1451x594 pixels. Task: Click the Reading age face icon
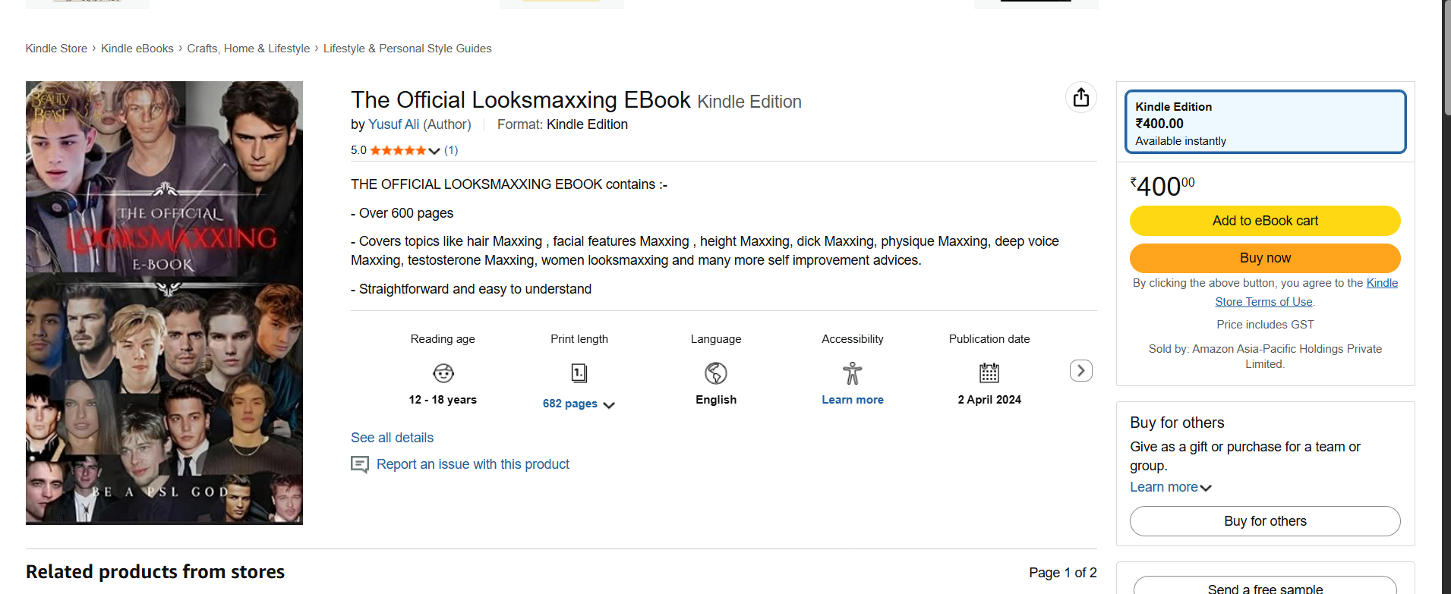443,372
